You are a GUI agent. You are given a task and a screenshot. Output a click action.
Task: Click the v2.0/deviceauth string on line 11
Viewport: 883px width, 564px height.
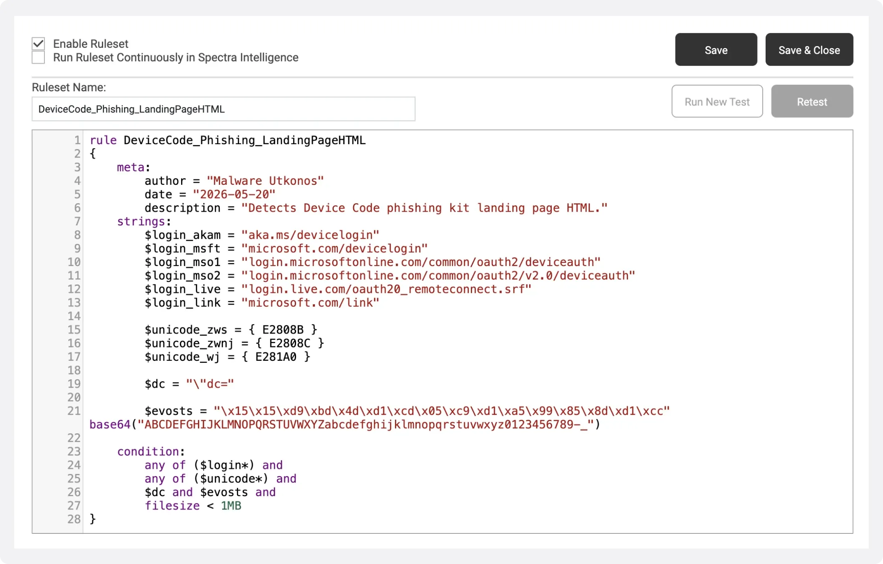click(438, 276)
